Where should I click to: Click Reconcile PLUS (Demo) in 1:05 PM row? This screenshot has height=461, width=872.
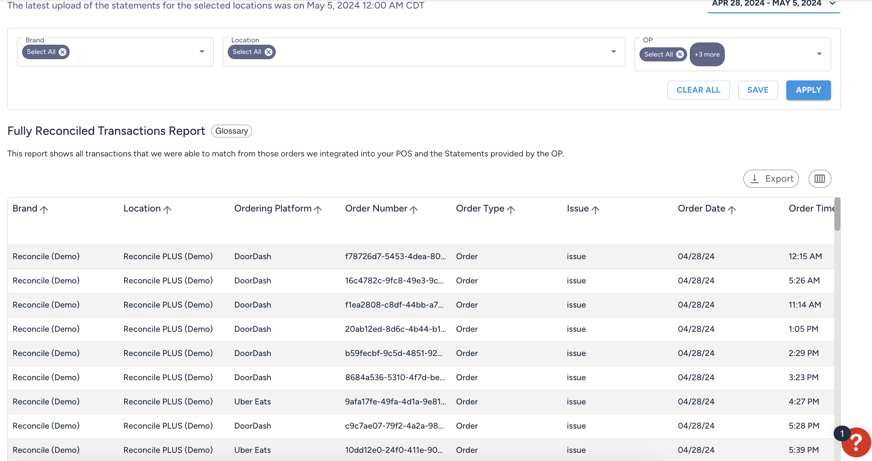[x=168, y=329]
